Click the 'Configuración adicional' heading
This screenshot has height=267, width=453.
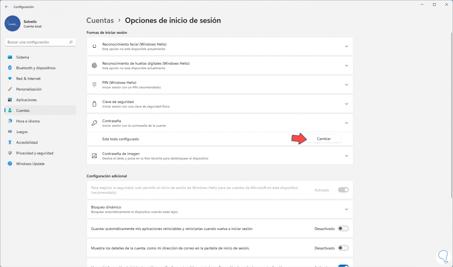click(x=107, y=176)
